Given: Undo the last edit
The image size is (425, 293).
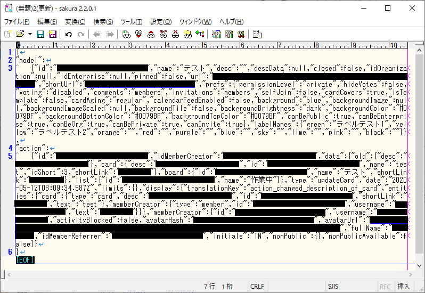Looking at the screenshot, I should (x=68, y=34).
